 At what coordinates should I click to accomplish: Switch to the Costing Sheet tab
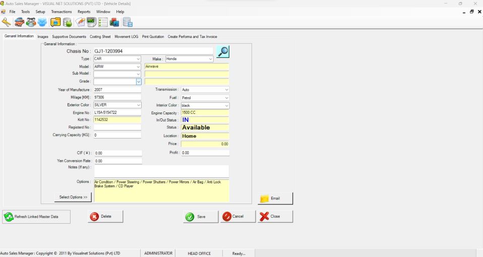point(100,37)
